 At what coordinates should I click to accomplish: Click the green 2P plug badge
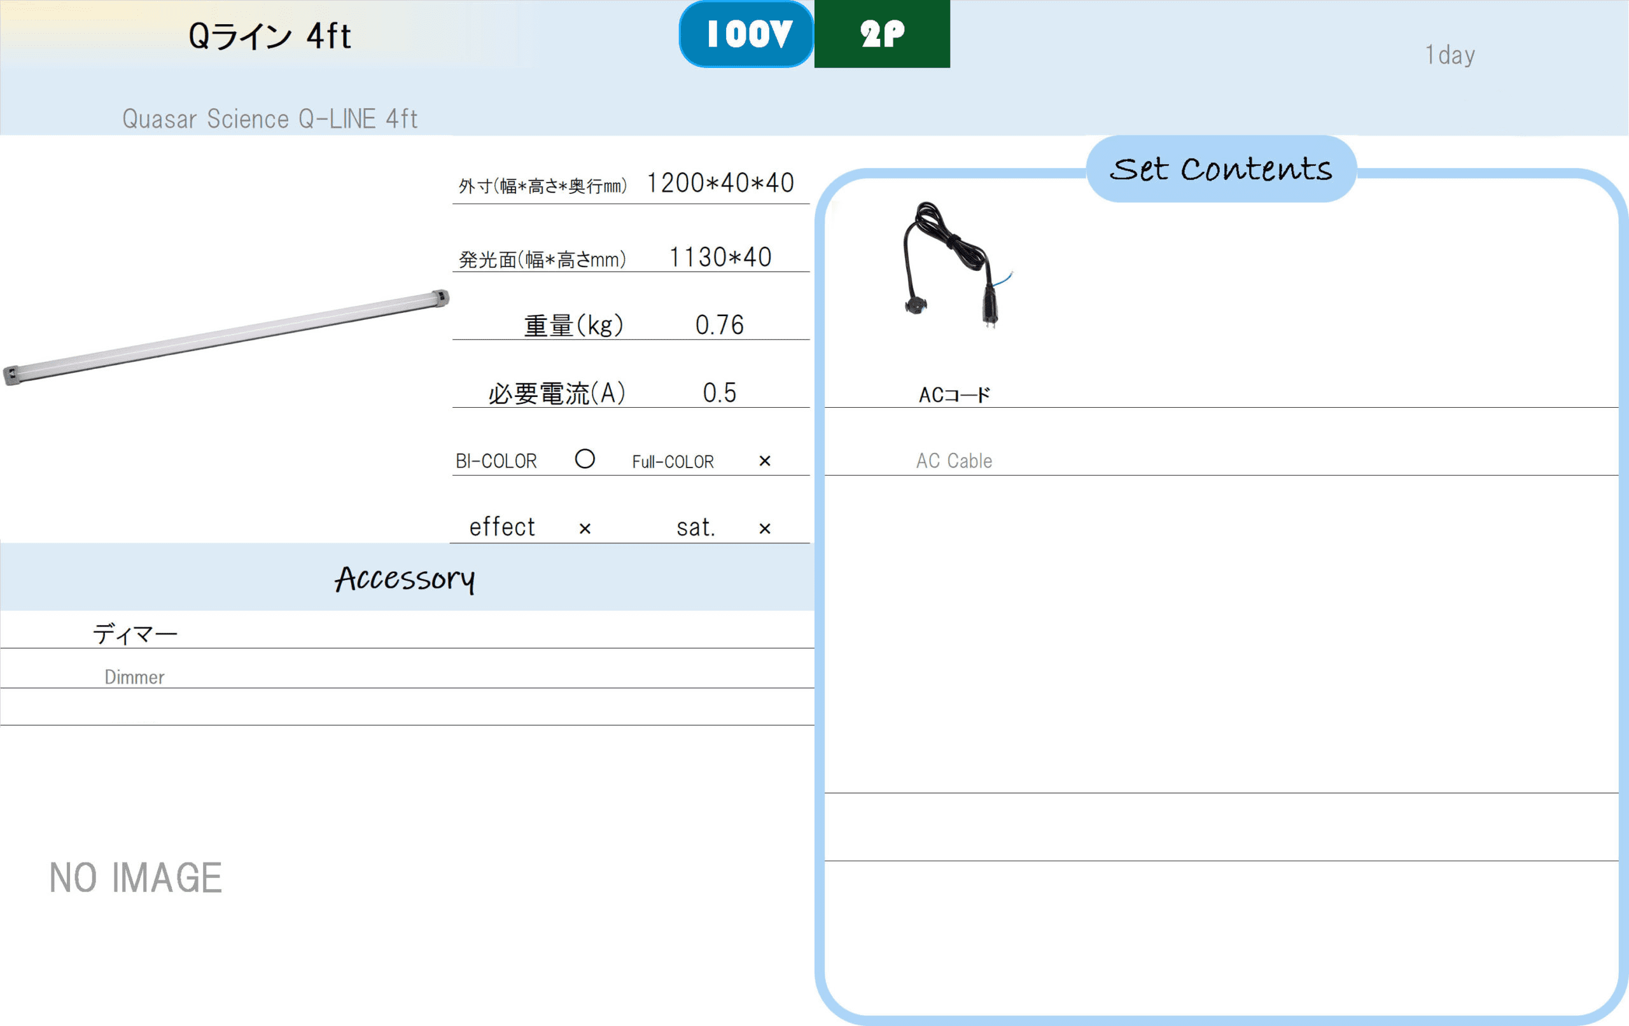point(882,34)
